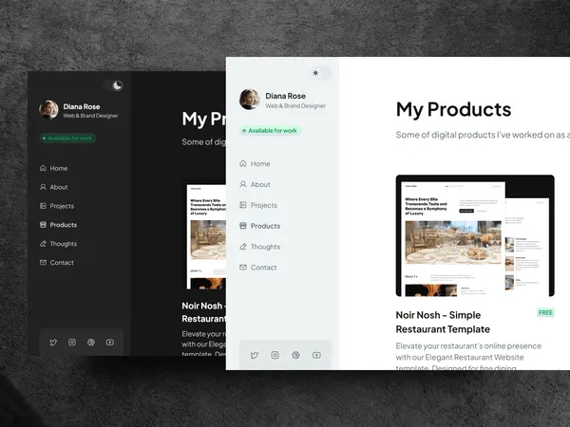Click the Projects layout icon in dark sidebar
Image resolution: width=570 pixels, height=427 pixels.
point(43,206)
